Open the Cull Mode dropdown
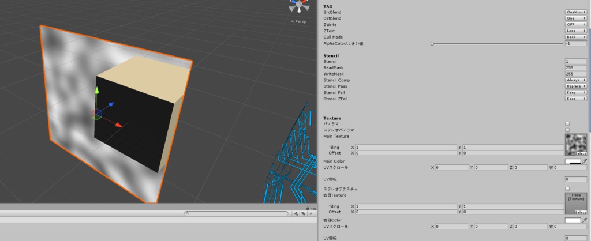The image size is (591, 241). click(x=576, y=37)
